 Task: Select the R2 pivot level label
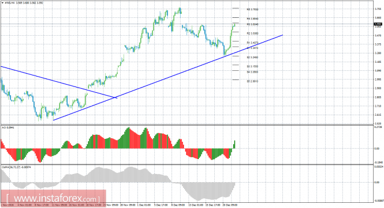coord(253,33)
